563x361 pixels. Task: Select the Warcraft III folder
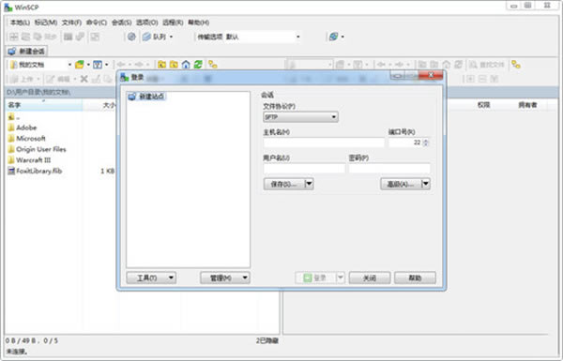29,160
